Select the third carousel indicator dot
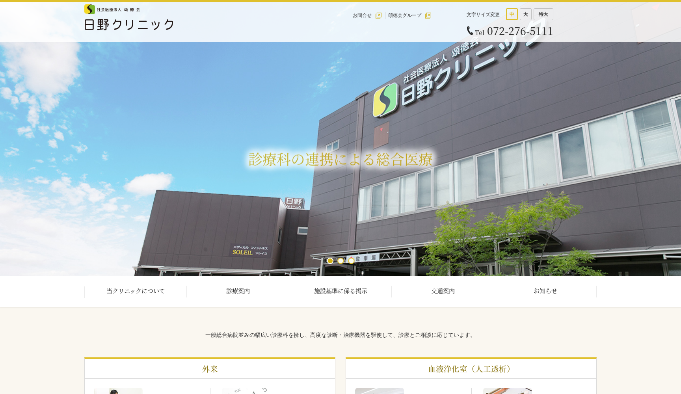681x394 pixels. tap(351, 261)
